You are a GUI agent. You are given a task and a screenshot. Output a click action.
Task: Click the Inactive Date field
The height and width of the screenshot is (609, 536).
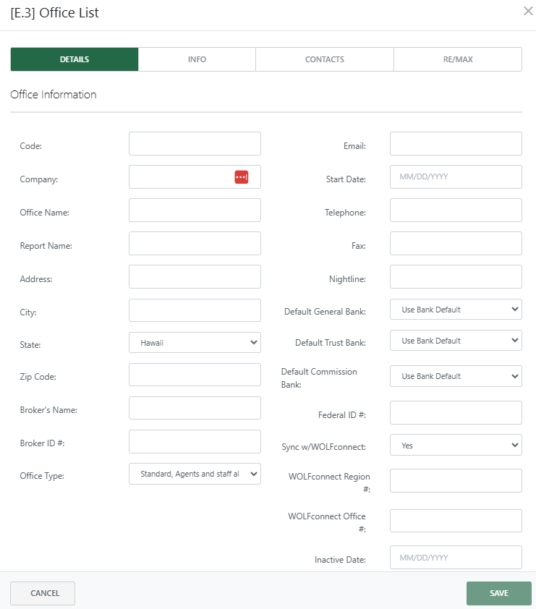pyautogui.click(x=455, y=557)
